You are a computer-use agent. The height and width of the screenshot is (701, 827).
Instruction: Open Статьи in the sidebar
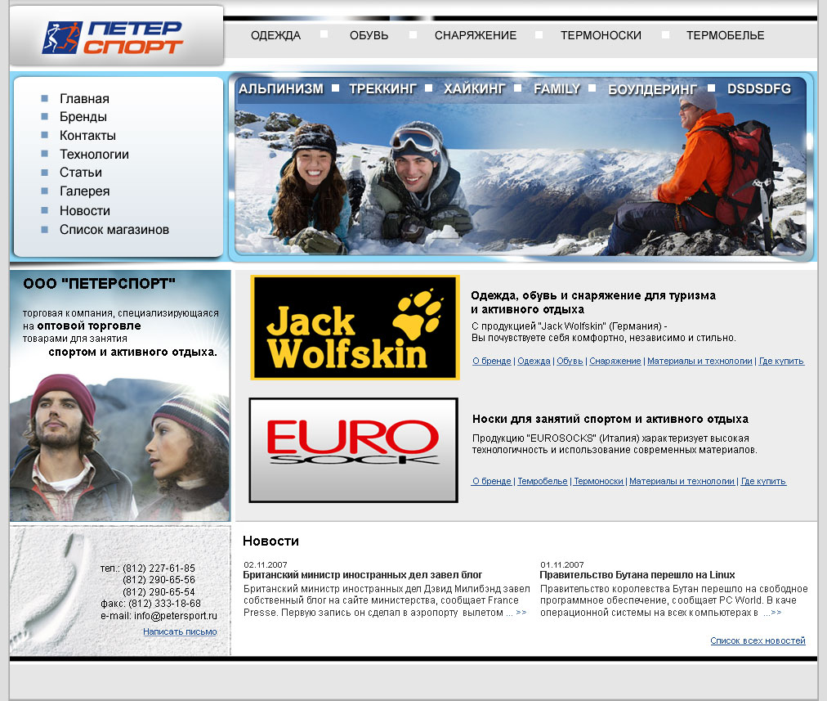[81, 173]
